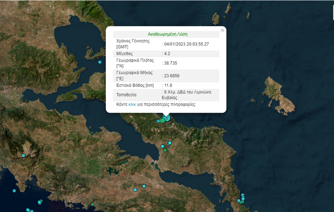Click the 'Αναθεωρημένη Λύση' popup title
The height and width of the screenshot is (212, 334).
coord(166,34)
